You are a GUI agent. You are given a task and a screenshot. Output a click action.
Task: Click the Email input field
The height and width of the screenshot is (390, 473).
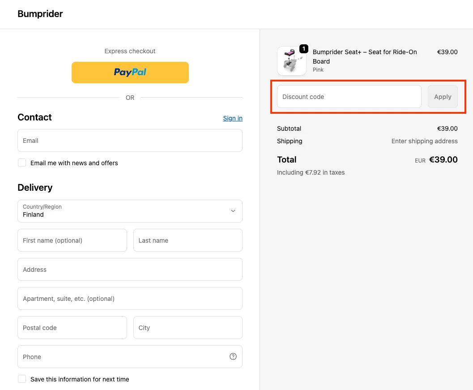(x=130, y=140)
